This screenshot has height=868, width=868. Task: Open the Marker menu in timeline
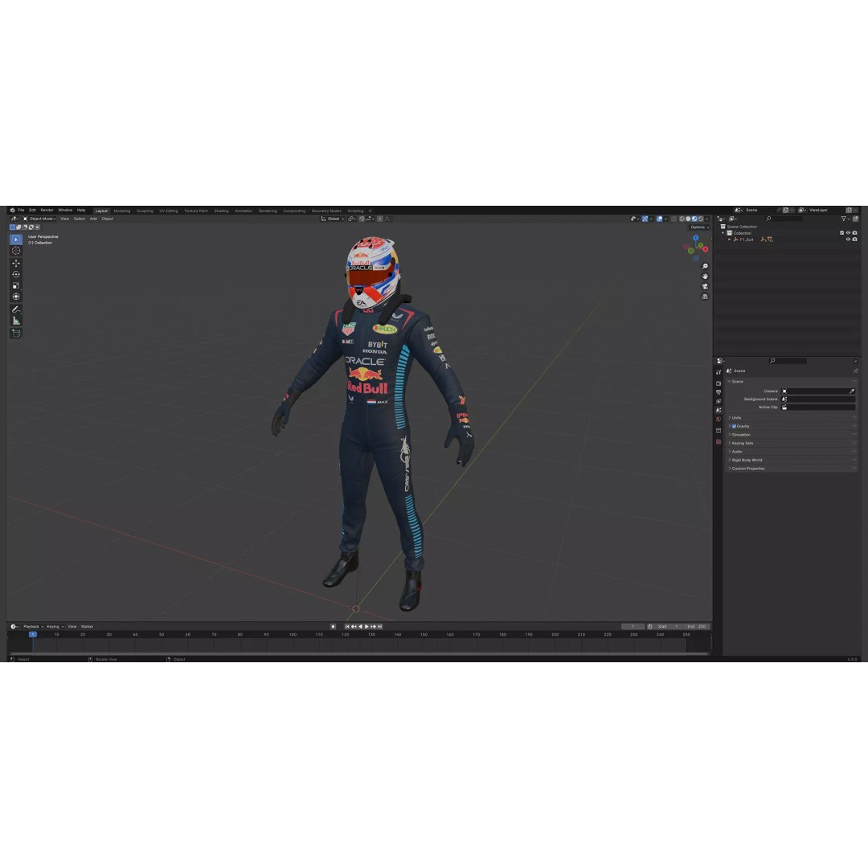(88, 627)
